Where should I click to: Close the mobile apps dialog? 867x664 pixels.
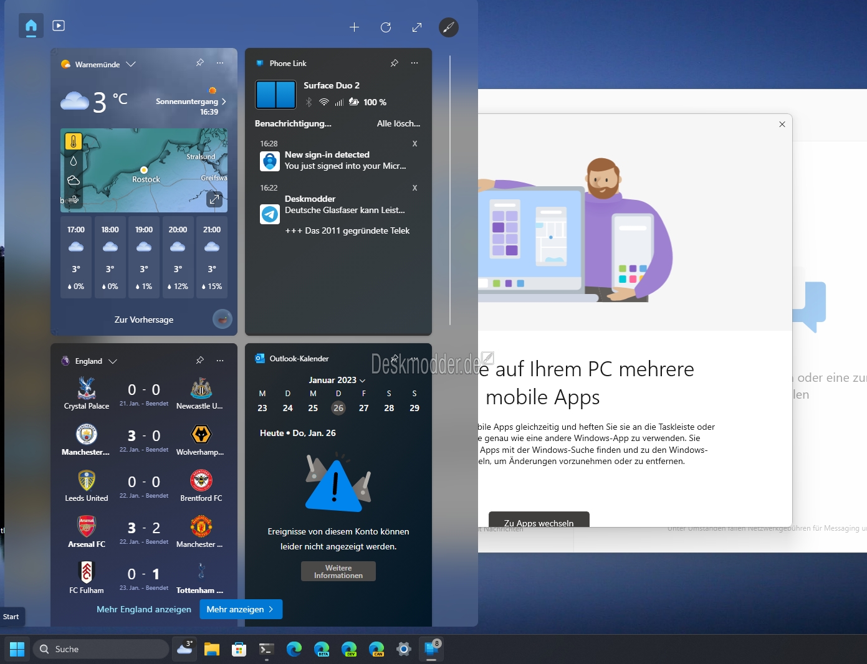[x=782, y=125]
